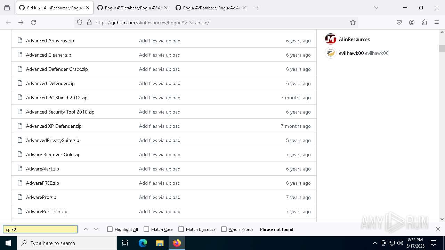
Task: Open AdvancedPrivacySuite.zip
Action: [x=52, y=140]
